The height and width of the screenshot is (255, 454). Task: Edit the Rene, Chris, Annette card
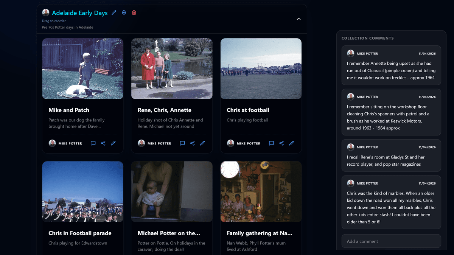(x=202, y=143)
